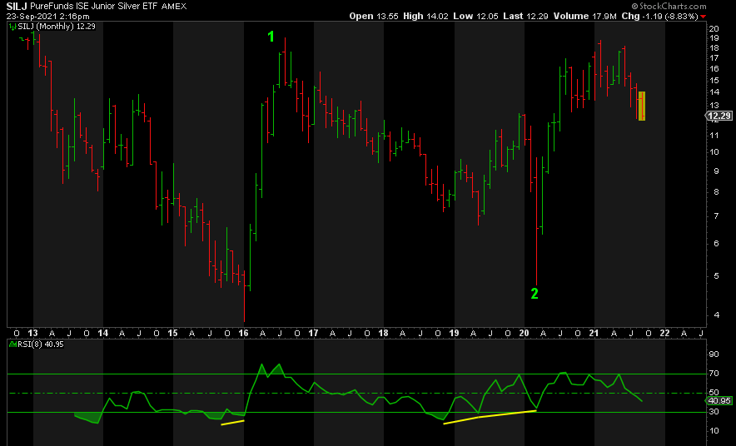This screenshot has width=736, height=446.
Task: Click the 90 level on RSI axis
Action: [714, 354]
